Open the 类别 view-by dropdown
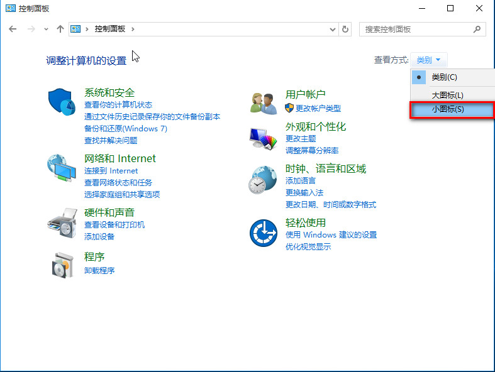Image resolution: width=495 pixels, height=372 pixels. pos(428,60)
